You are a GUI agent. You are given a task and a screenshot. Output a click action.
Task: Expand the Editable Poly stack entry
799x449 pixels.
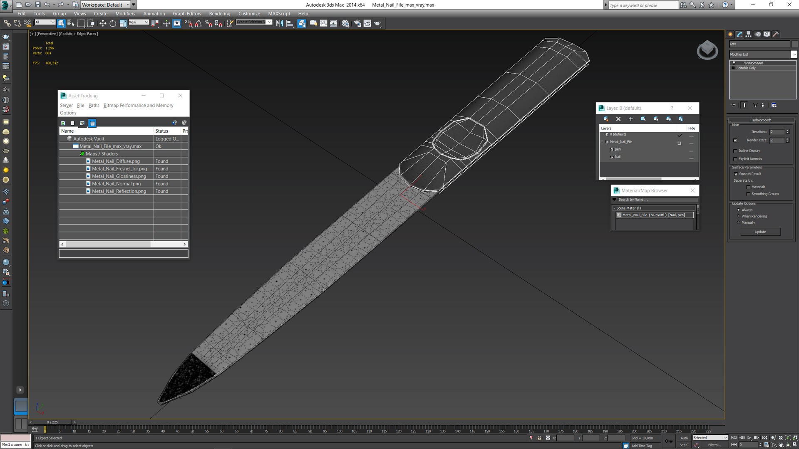click(x=733, y=68)
